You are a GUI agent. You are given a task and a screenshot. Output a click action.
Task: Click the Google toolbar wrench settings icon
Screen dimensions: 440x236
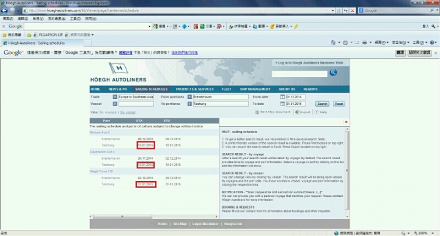(x=433, y=26)
